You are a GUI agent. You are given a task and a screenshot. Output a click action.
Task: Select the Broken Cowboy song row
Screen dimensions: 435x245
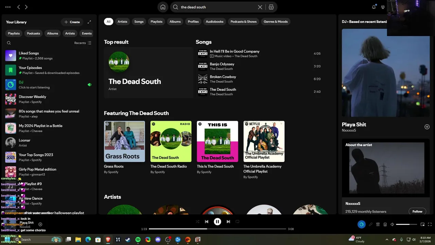pos(260,79)
